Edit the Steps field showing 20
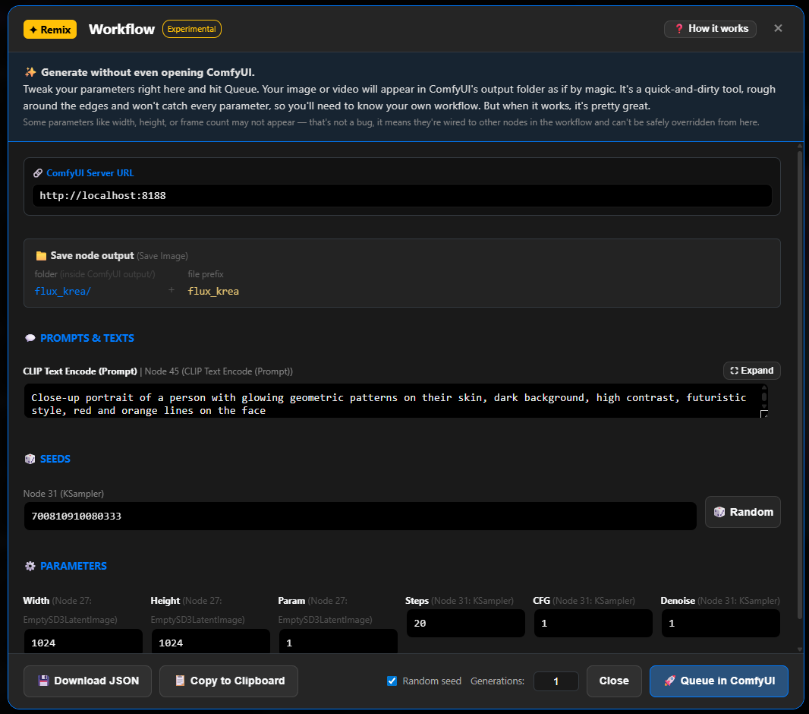The width and height of the screenshot is (809, 714). (x=465, y=623)
